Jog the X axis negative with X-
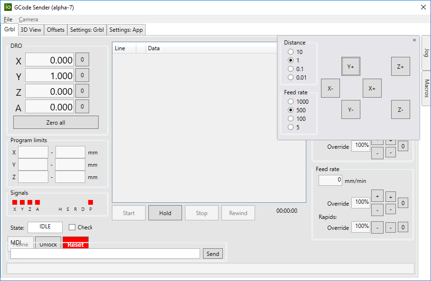This screenshot has height=281, width=431. pyautogui.click(x=330, y=88)
